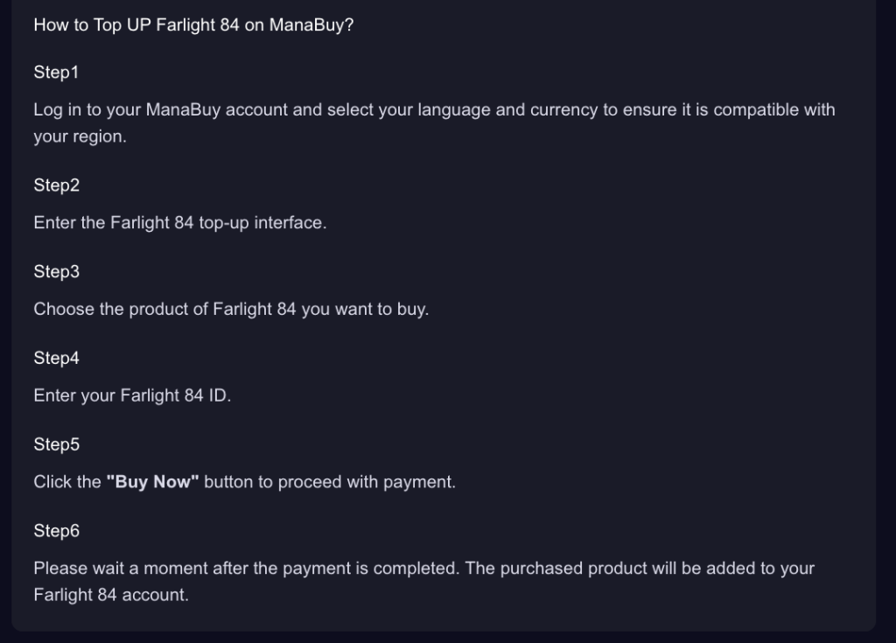Click 'button to proceed with payment' text

pos(330,482)
